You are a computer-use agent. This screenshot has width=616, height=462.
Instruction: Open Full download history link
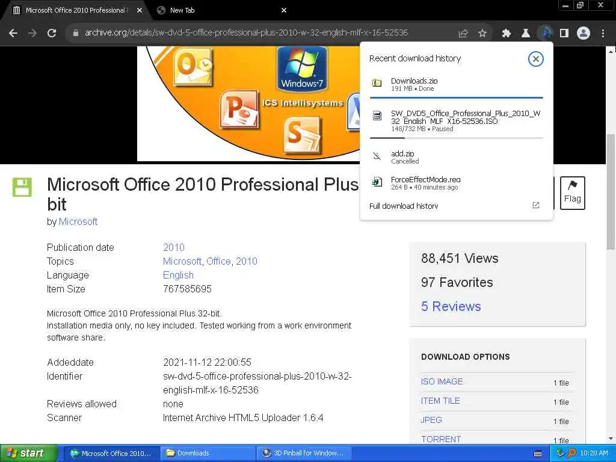pos(404,206)
